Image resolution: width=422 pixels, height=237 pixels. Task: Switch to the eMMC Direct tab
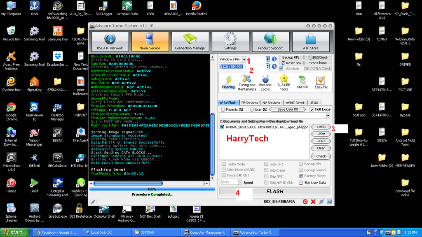pos(295,103)
